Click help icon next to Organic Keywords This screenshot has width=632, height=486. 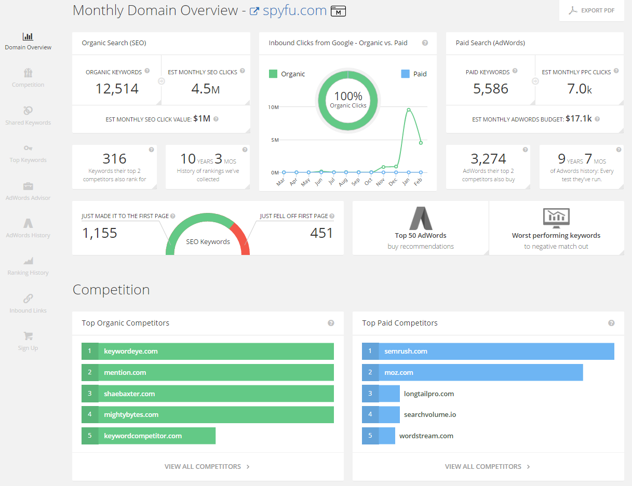147,71
